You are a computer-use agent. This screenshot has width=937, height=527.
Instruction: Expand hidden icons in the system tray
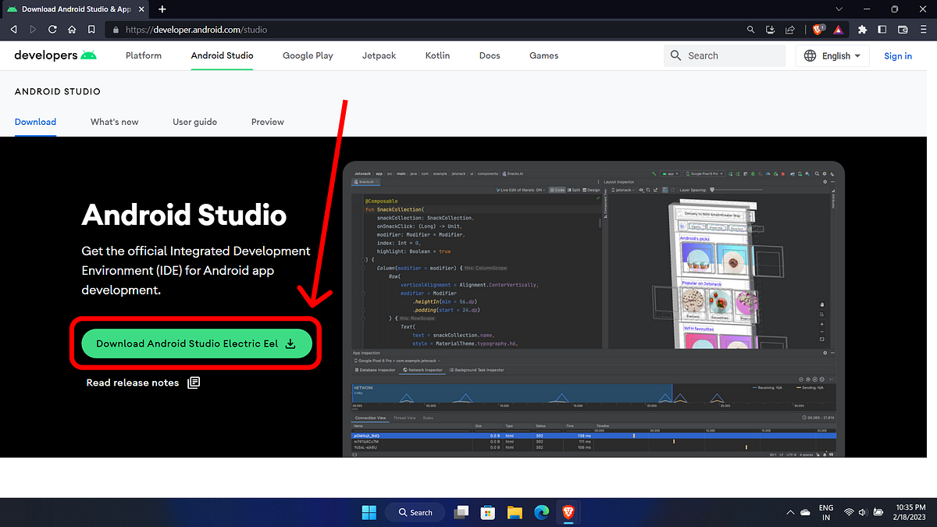click(790, 512)
